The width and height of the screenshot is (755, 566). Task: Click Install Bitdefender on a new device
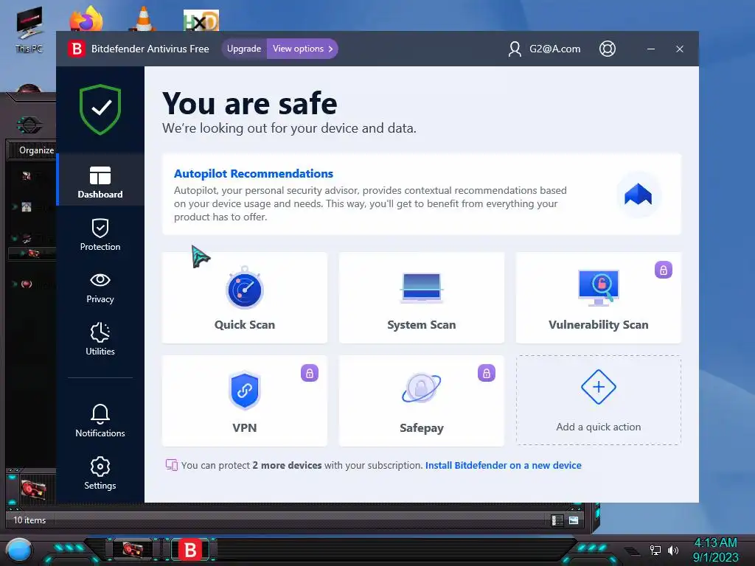503,466
